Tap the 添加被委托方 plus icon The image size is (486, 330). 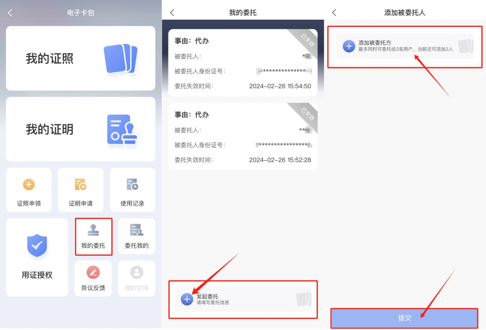[349, 46]
